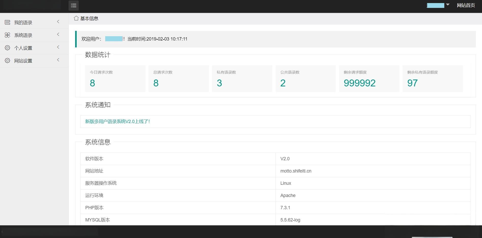
Task: Open the 新版多用户语录系统V2.0上线了 notice link
Action: pyautogui.click(x=117, y=122)
